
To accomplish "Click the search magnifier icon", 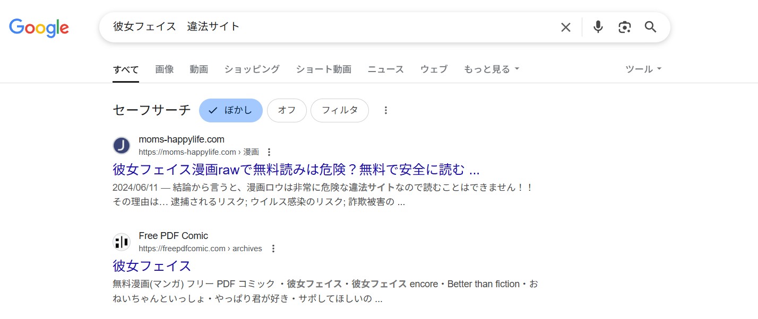I will (x=650, y=26).
